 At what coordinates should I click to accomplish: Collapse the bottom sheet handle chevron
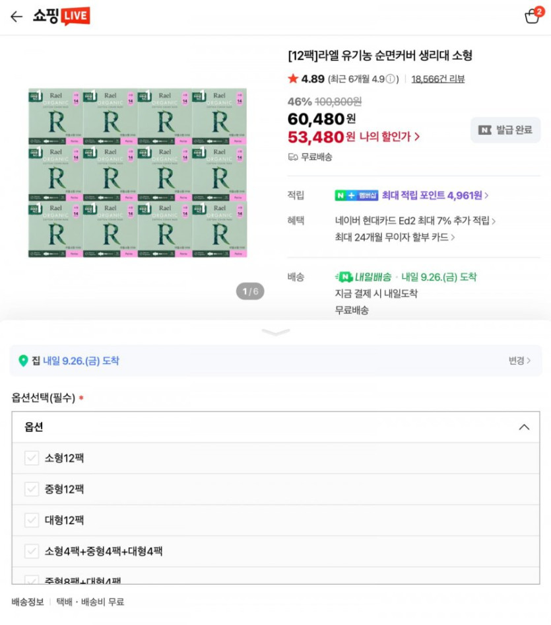click(276, 332)
